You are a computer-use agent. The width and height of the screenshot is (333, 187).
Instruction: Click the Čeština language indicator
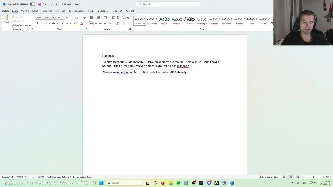(41, 177)
